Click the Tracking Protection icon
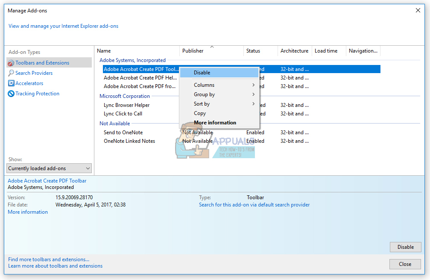 pyautogui.click(x=11, y=94)
